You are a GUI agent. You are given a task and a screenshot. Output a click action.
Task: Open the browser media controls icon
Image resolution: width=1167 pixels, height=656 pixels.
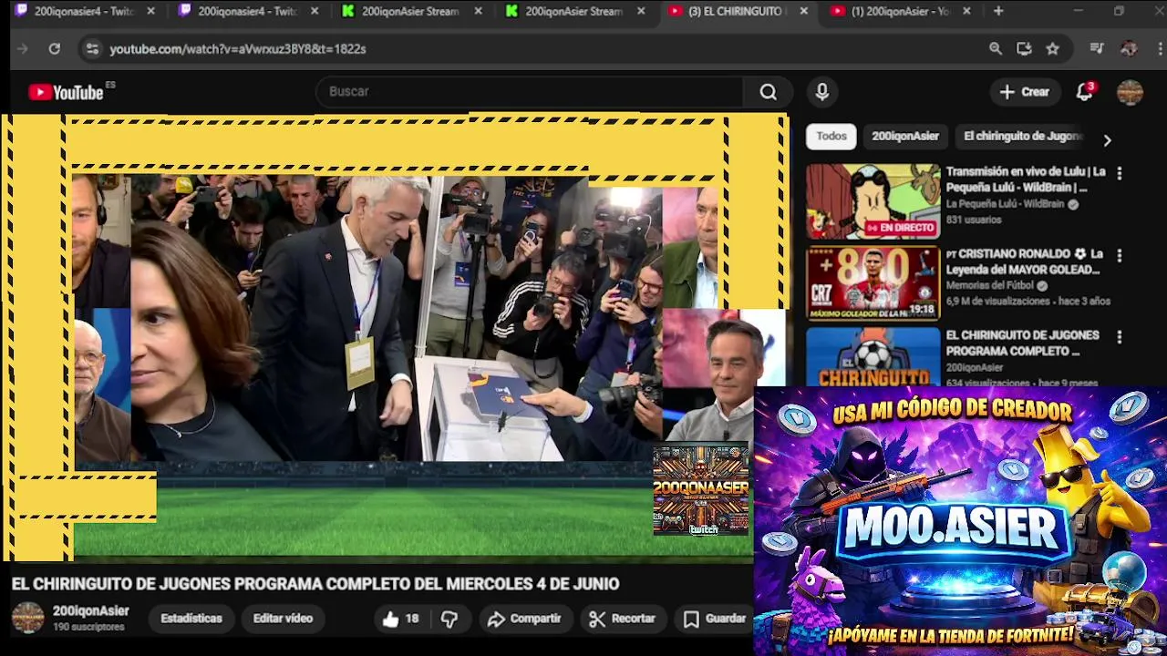tap(1098, 49)
